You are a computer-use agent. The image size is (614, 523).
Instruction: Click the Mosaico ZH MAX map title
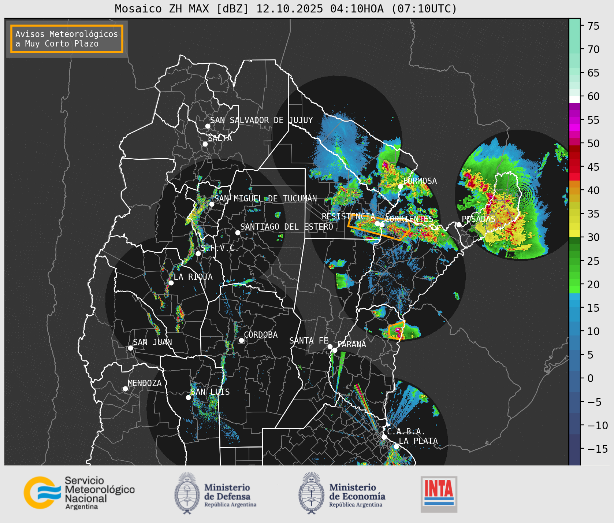tap(286, 9)
